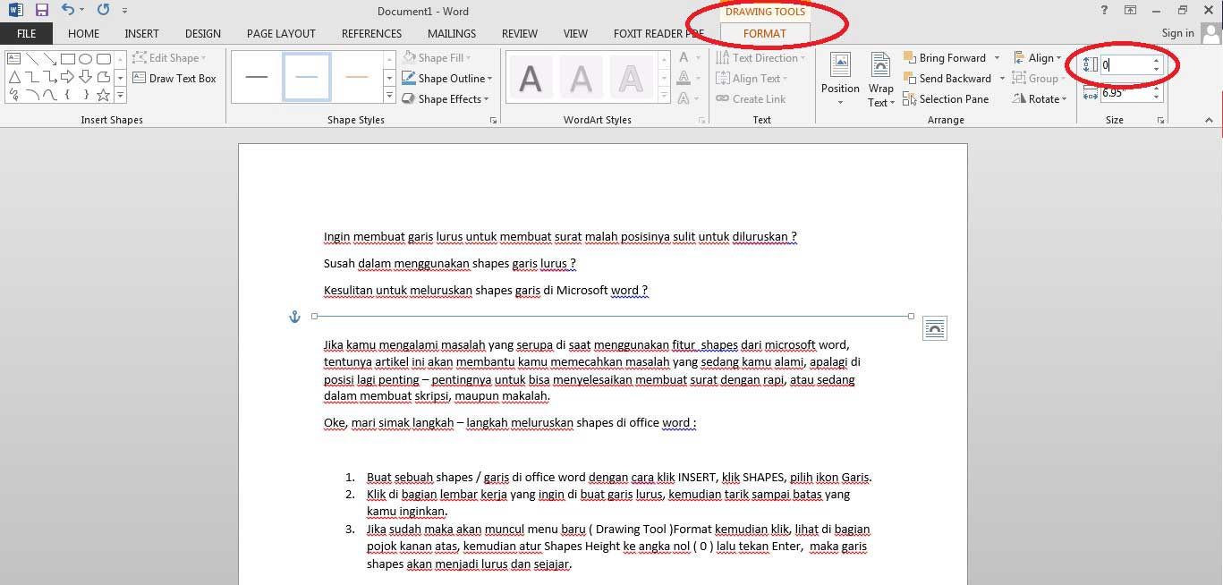Select the Oval shape

point(85,59)
